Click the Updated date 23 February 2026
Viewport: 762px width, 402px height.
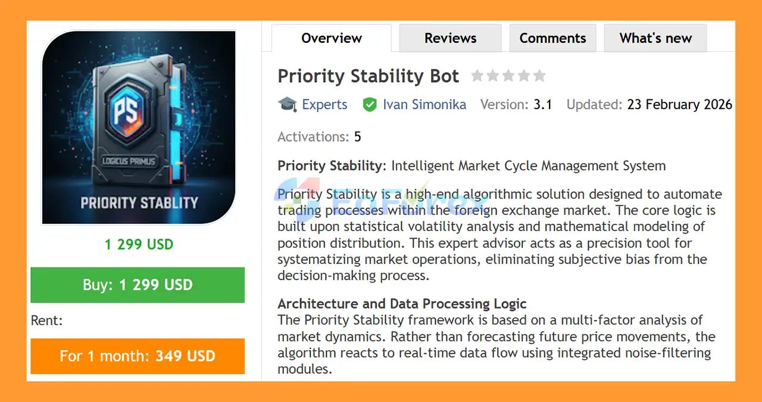click(679, 105)
